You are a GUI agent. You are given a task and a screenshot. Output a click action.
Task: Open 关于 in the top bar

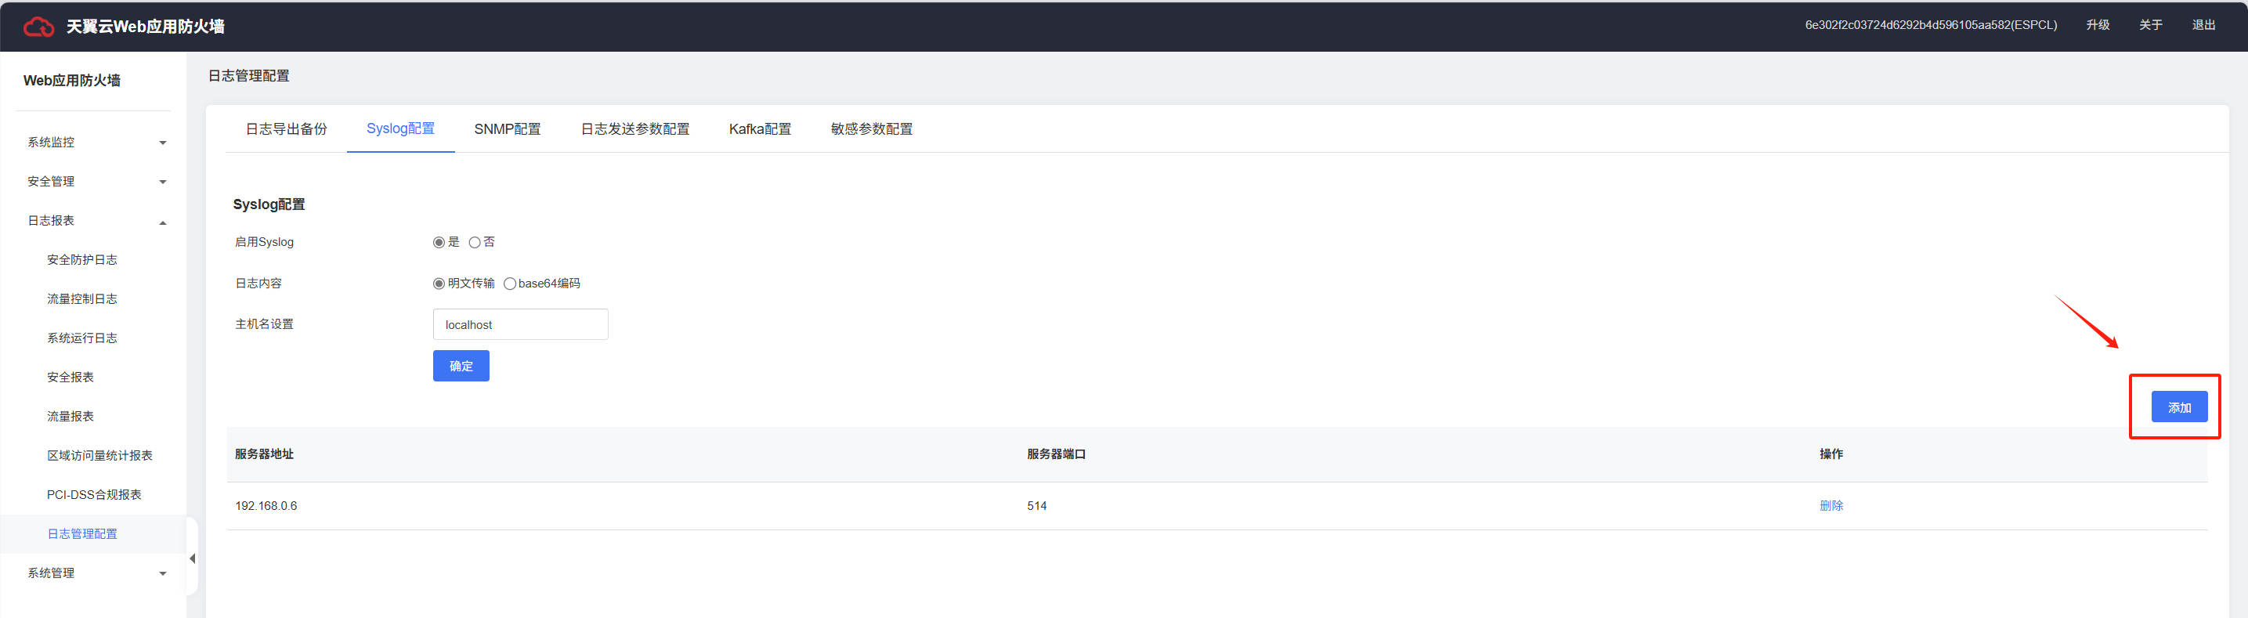pyautogui.click(x=2150, y=25)
